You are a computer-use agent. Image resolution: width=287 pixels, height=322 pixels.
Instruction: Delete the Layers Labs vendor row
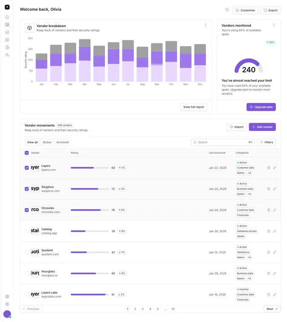pyautogui.click(x=269, y=295)
